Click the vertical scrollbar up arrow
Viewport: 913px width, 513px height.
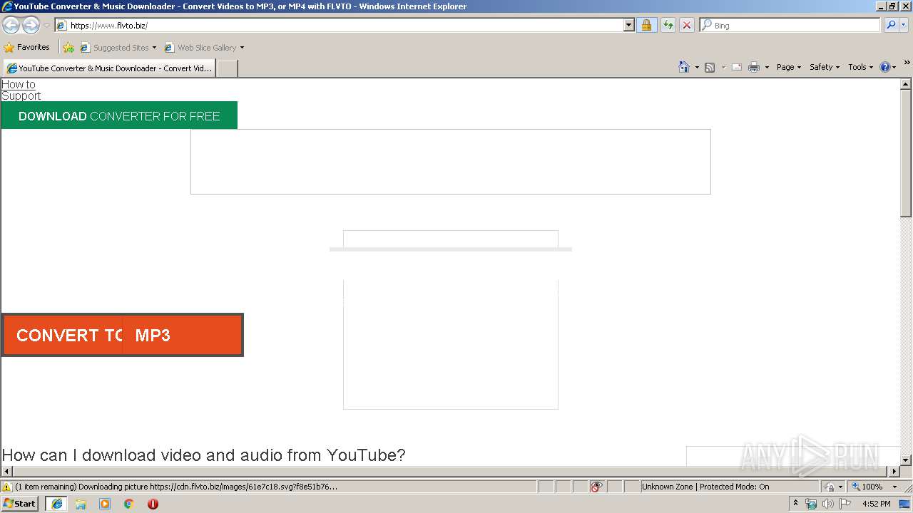tap(906, 84)
